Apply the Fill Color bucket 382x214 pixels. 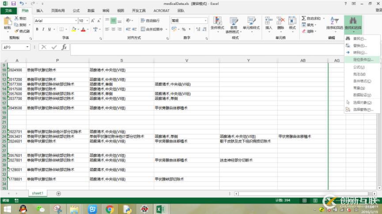(x=74, y=30)
